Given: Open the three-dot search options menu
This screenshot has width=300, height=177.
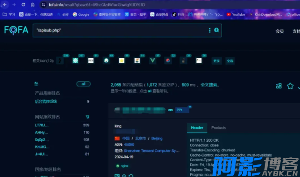Looking at the screenshot, I should (x=210, y=30).
